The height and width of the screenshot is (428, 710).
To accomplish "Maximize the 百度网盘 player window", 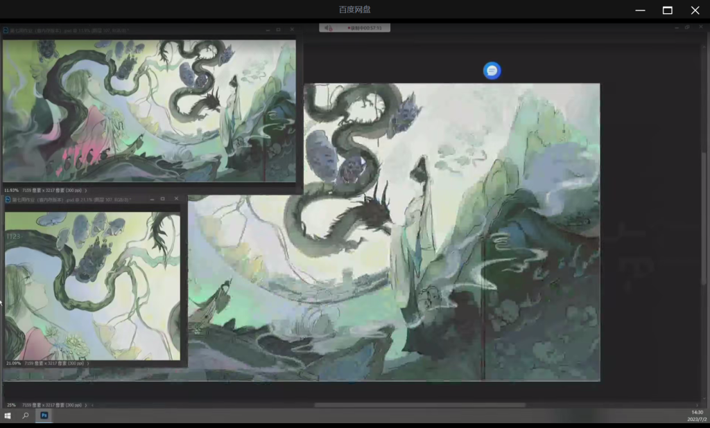I will click(667, 10).
